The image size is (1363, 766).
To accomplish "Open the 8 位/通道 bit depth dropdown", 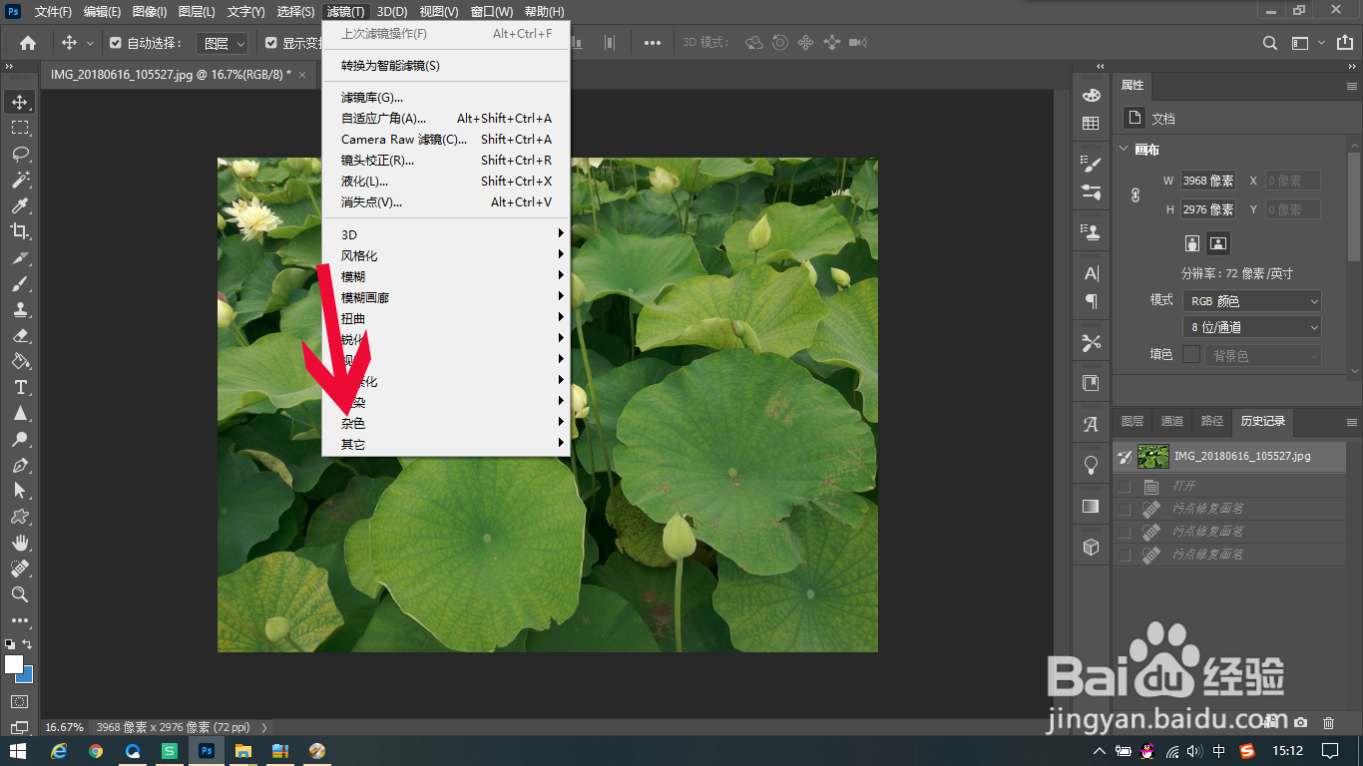I will (x=1252, y=326).
